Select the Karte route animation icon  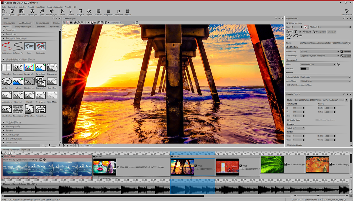coord(29,46)
